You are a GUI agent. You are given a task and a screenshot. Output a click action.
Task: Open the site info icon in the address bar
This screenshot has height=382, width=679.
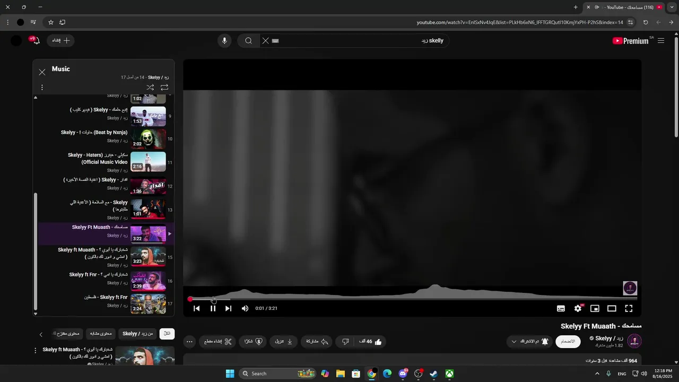click(630, 22)
